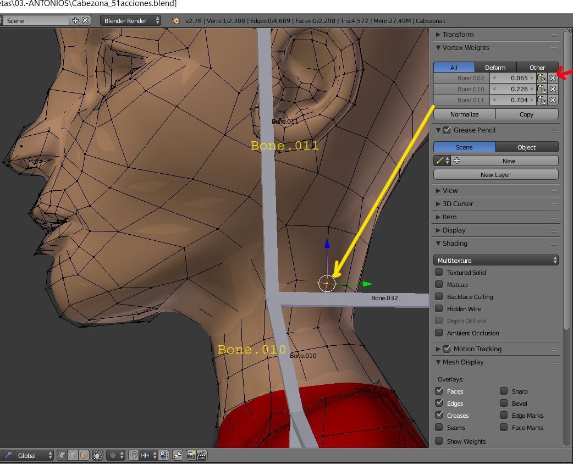Viewport: 573px width, 464px height.
Task: Remove Bone.002 from vertex groups with X
Action: (553, 78)
